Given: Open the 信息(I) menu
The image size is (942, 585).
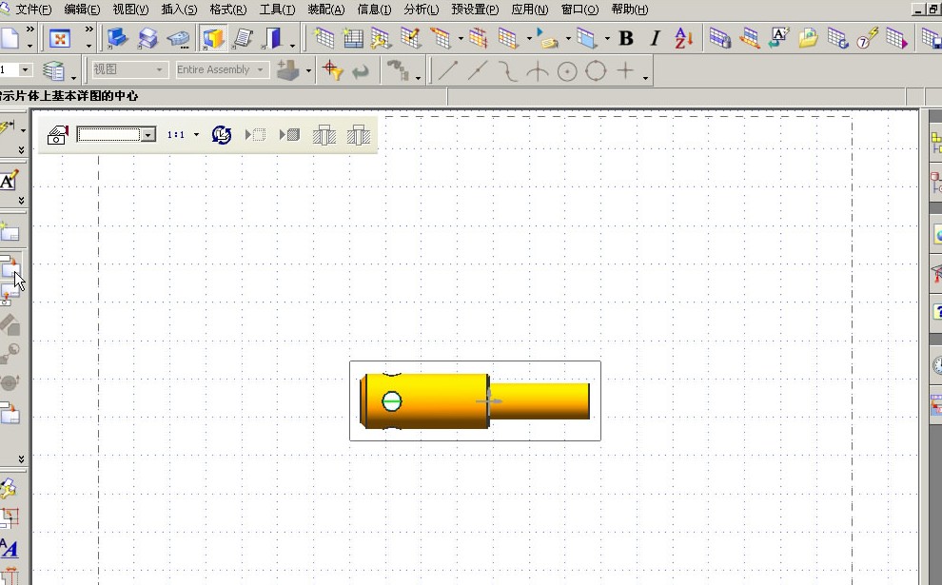Looking at the screenshot, I should [374, 10].
